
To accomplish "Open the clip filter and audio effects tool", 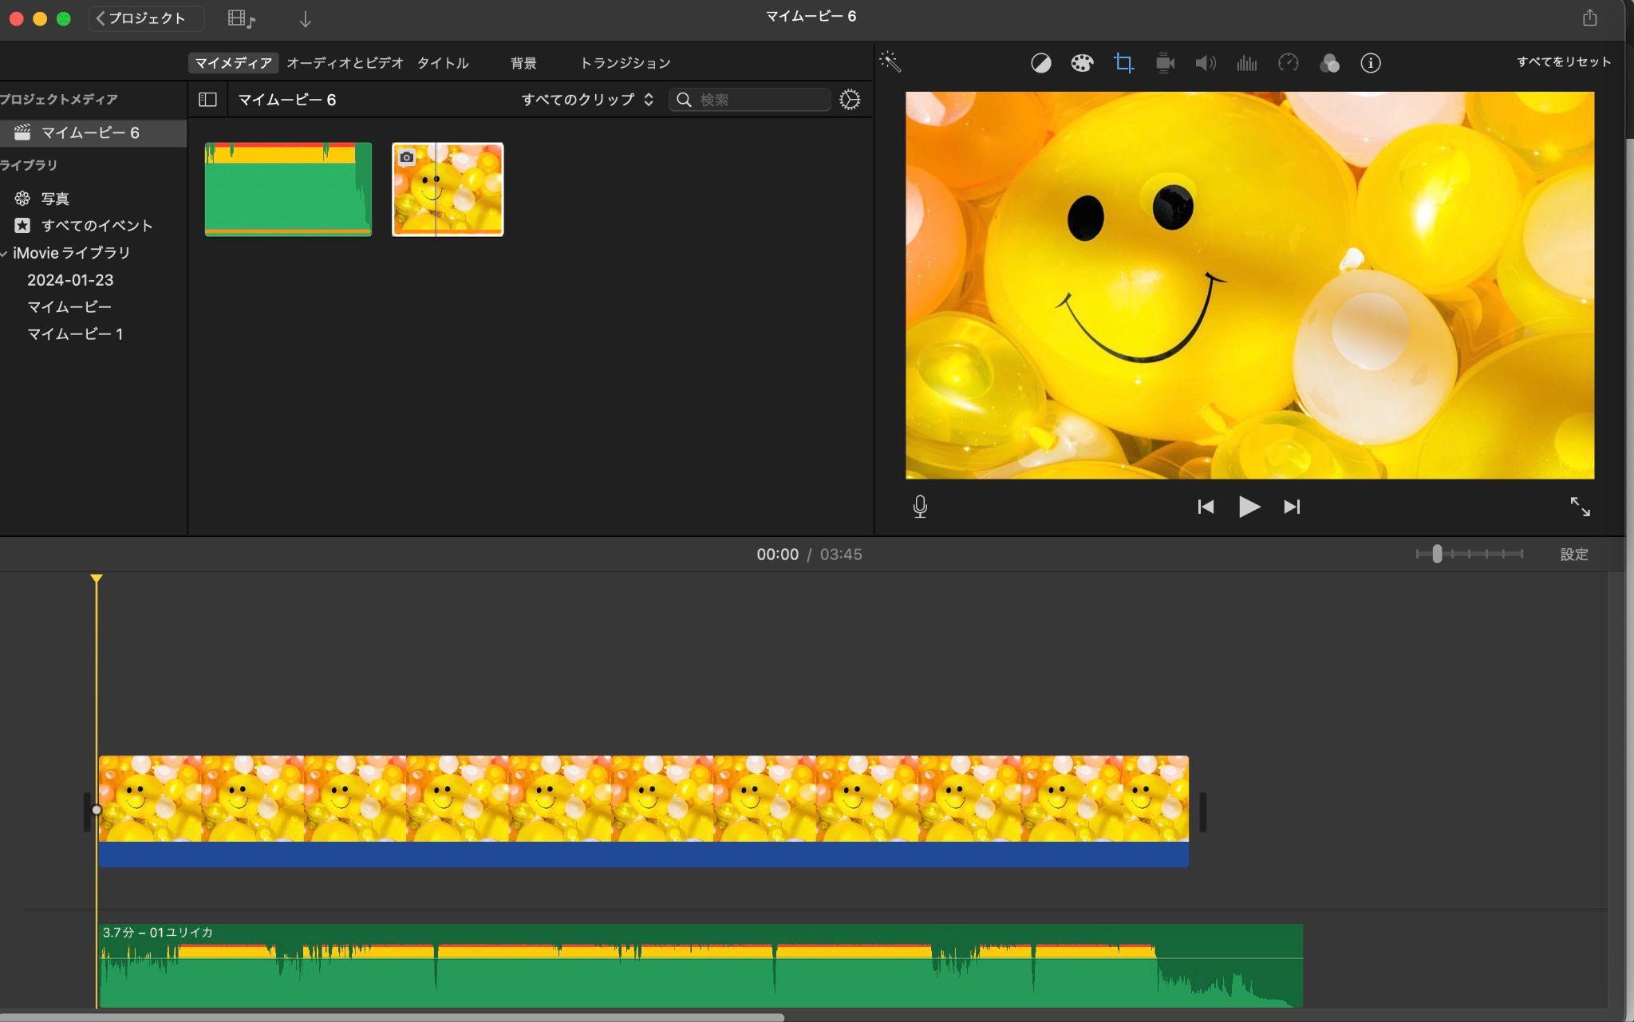I will [1329, 63].
